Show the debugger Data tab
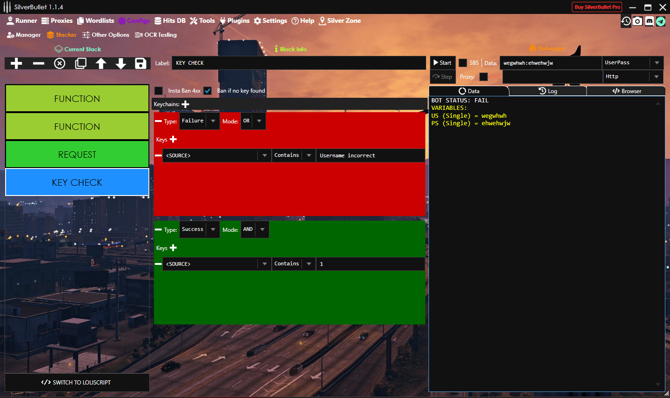Screen dimensions: 670x398 pyautogui.click(x=469, y=91)
